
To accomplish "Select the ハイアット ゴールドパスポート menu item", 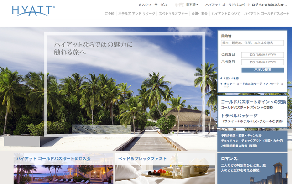I will (266, 13).
